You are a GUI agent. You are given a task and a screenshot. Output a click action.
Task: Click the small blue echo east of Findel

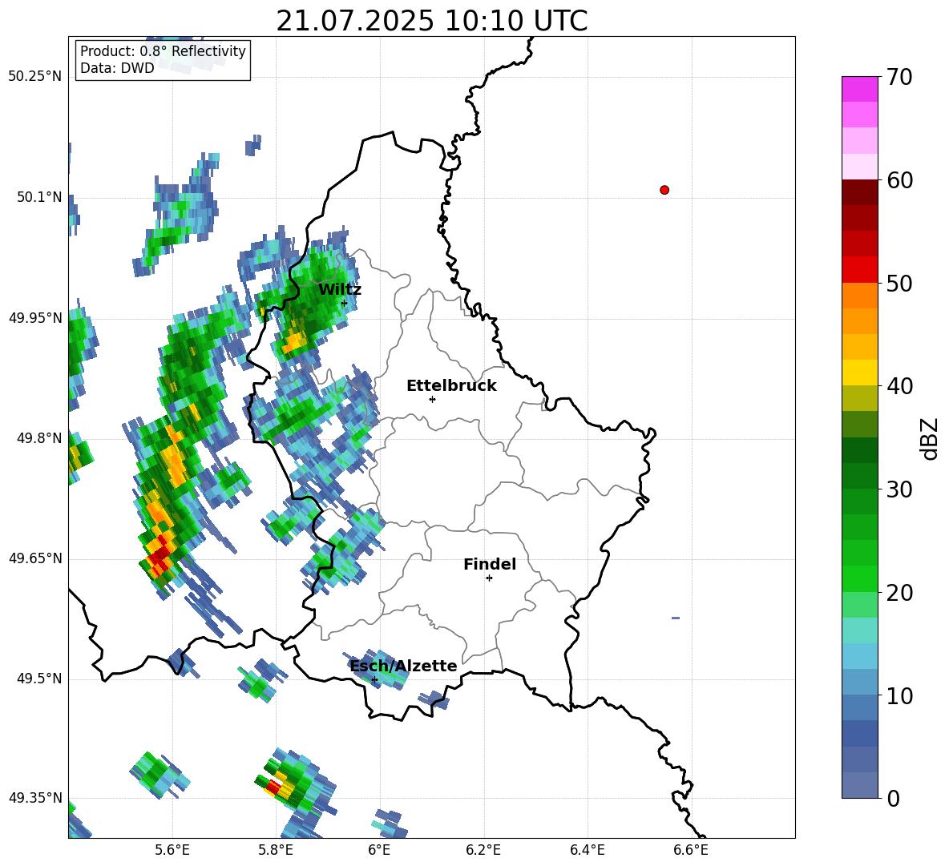[676, 618]
